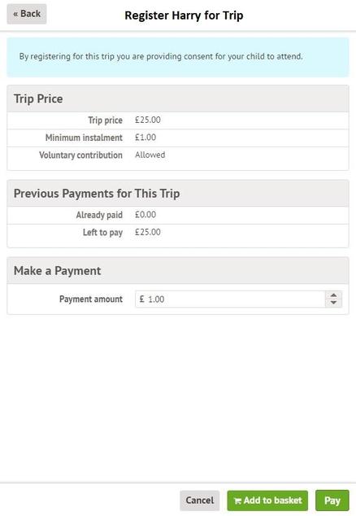
Task: Cancel the trip registration
Action: (x=199, y=501)
